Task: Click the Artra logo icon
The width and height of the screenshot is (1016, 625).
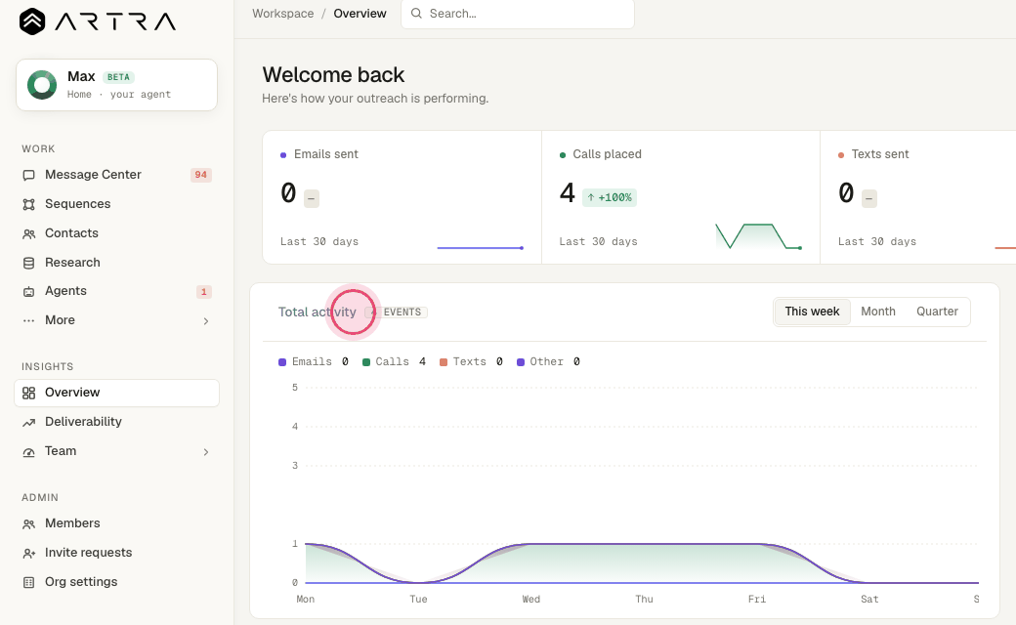Action: coord(31,21)
